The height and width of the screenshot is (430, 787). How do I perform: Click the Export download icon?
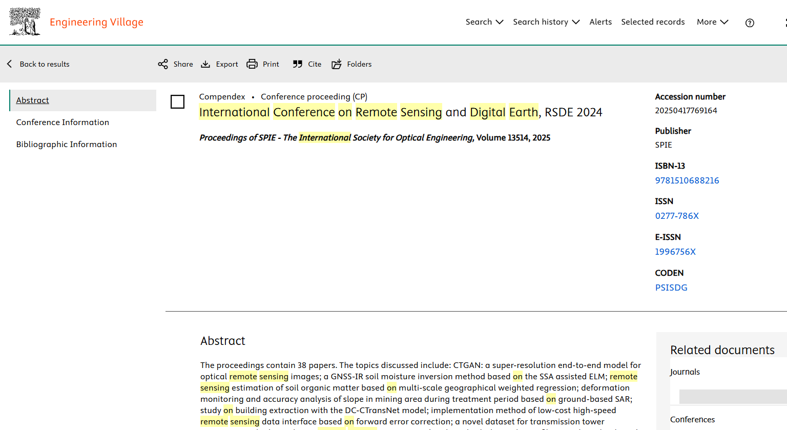[x=205, y=64]
